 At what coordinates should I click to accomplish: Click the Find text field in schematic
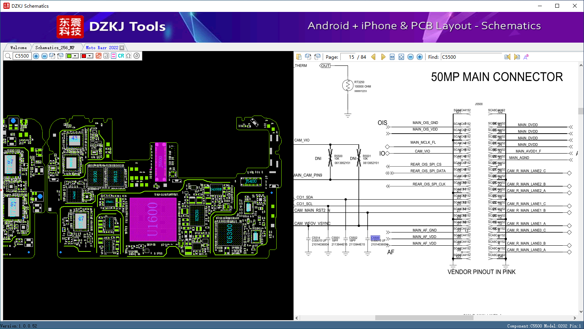point(471,57)
